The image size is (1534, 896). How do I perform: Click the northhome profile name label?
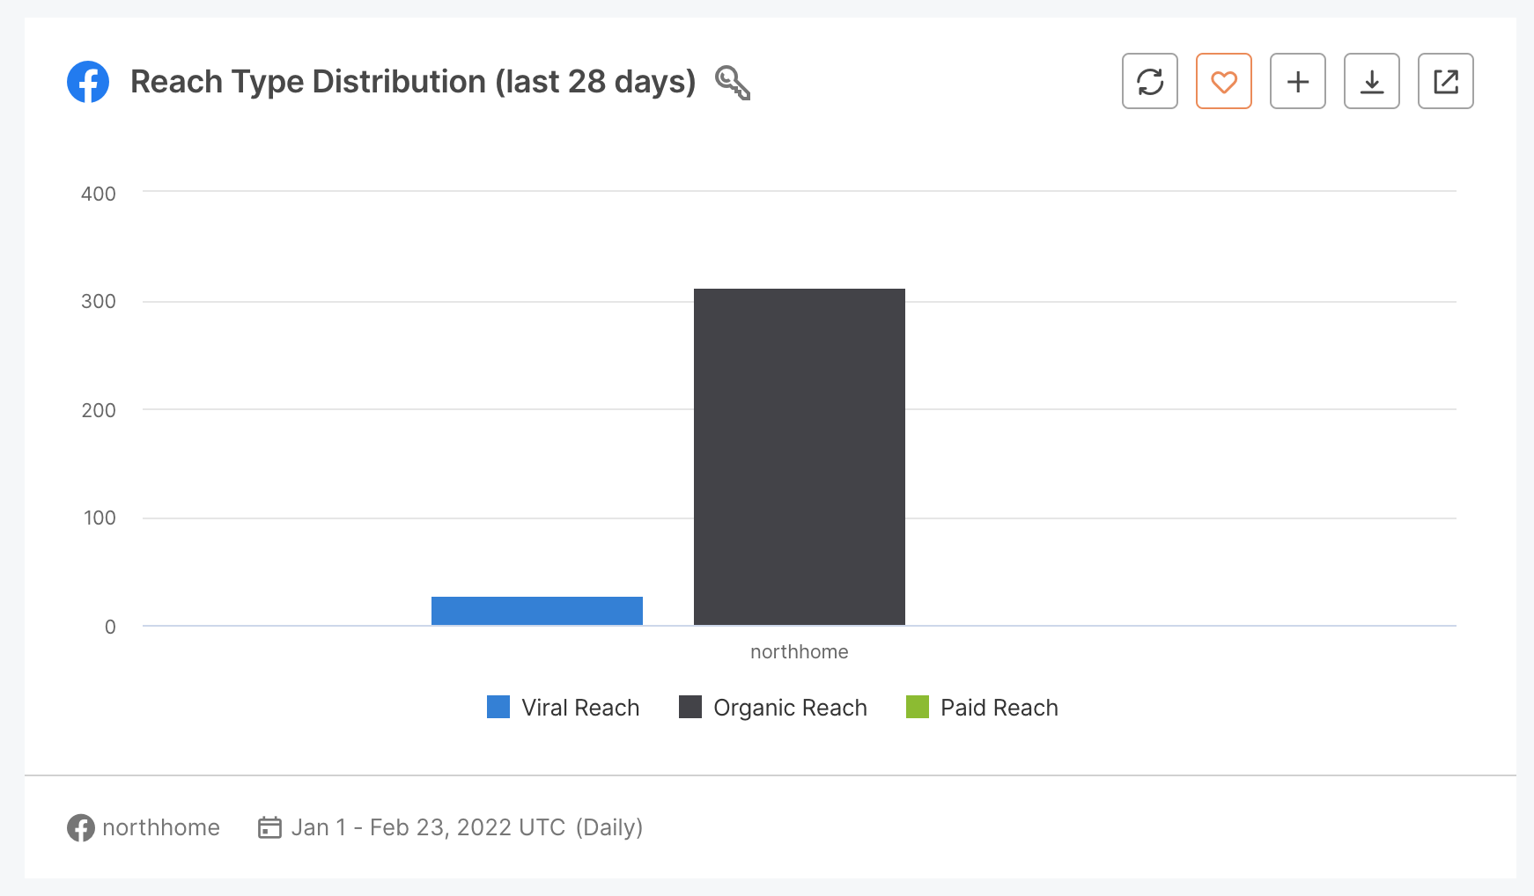point(160,827)
